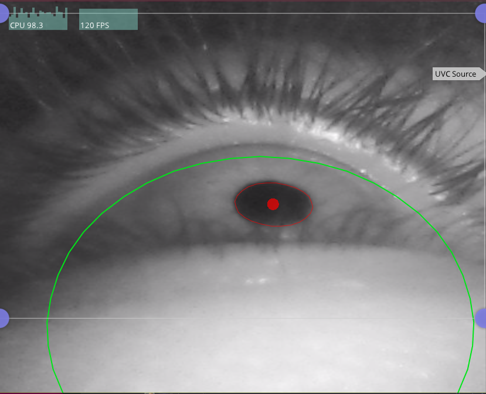Click the CPU 98.3 usage graph
Screen dimensions: 486x394
38,19
